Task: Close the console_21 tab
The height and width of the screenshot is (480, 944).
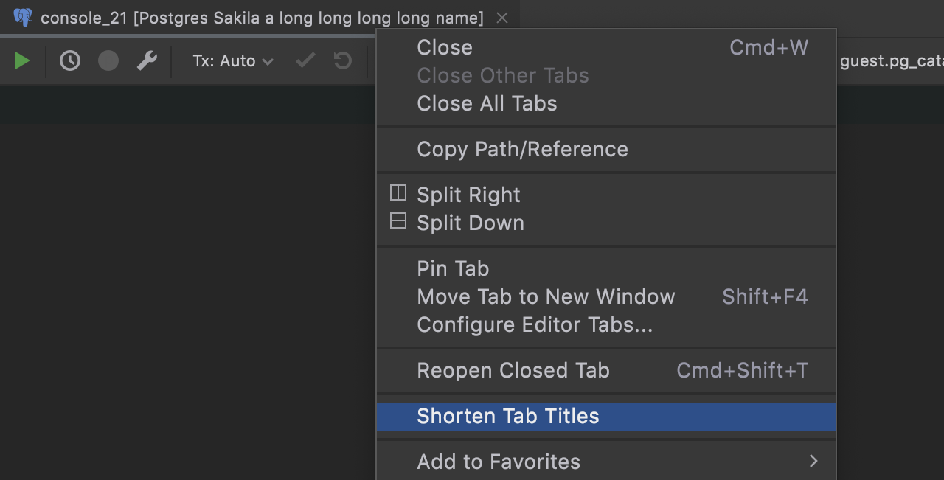Action: [502, 18]
